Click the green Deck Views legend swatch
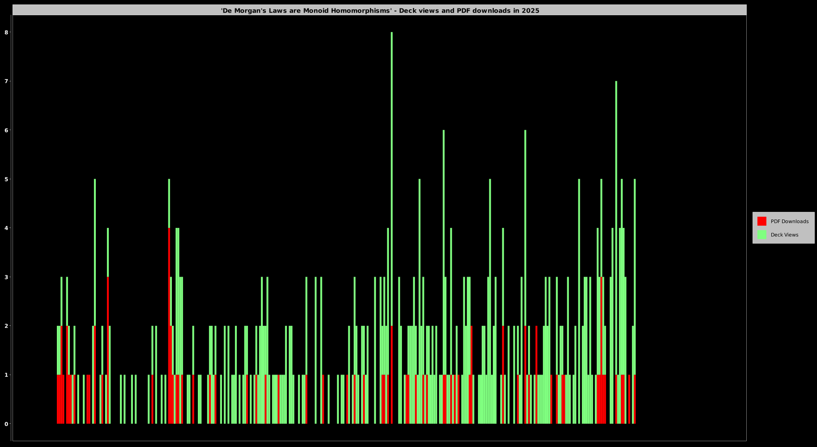Screen dimensions: 817x447 761,235
